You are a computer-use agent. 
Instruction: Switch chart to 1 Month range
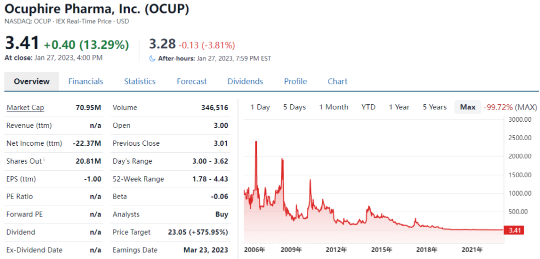pyautogui.click(x=334, y=107)
